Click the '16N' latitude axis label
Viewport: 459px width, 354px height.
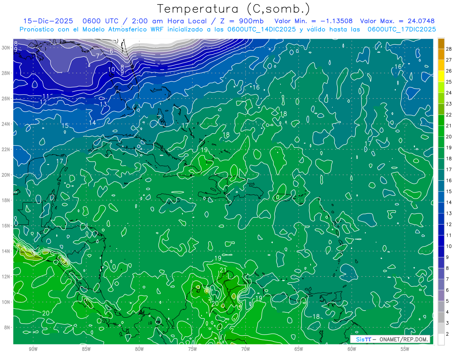6,226
